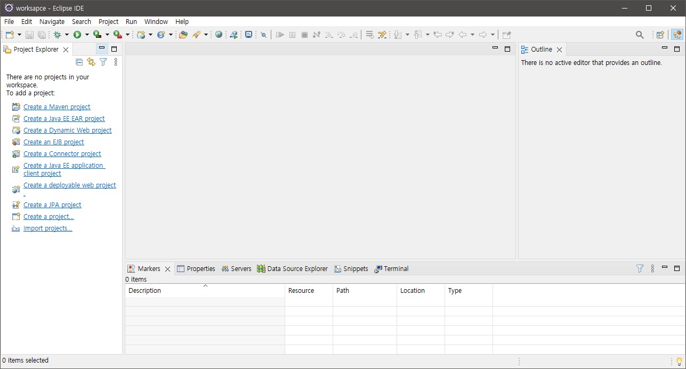This screenshot has height=369, width=686.
Task: Open the New wizard dropdown arrow
Action: (19, 35)
